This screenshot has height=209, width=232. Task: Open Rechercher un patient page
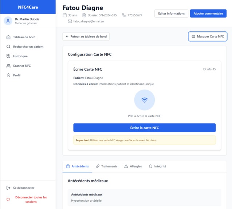28,47
